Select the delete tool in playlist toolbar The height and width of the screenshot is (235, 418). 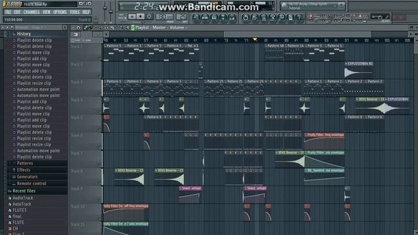[x=96, y=27]
